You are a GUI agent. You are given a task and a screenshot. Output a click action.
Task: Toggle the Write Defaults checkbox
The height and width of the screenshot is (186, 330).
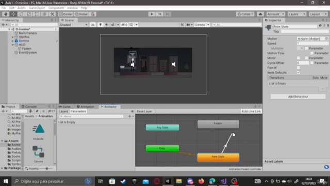click(298, 72)
